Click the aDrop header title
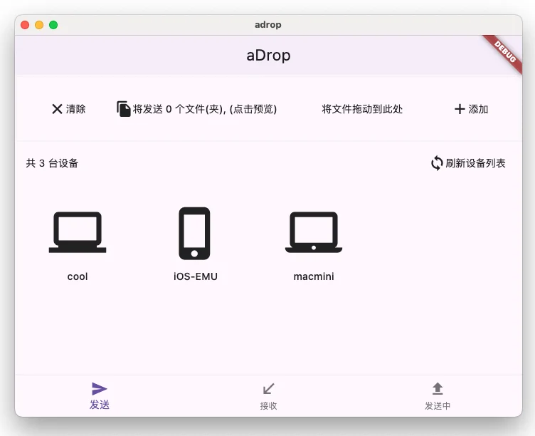 tap(268, 56)
